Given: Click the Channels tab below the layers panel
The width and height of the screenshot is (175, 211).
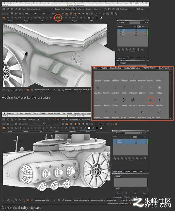Looking at the screenshot, I should pyautogui.click(x=130, y=58).
